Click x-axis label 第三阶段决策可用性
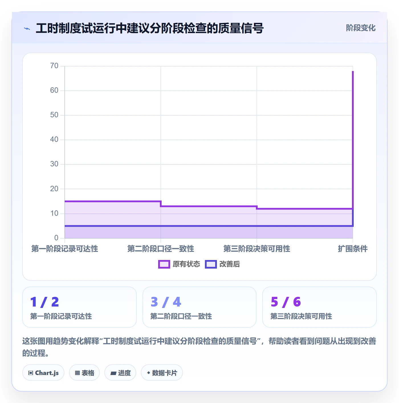This screenshot has height=403, width=399. [257, 249]
